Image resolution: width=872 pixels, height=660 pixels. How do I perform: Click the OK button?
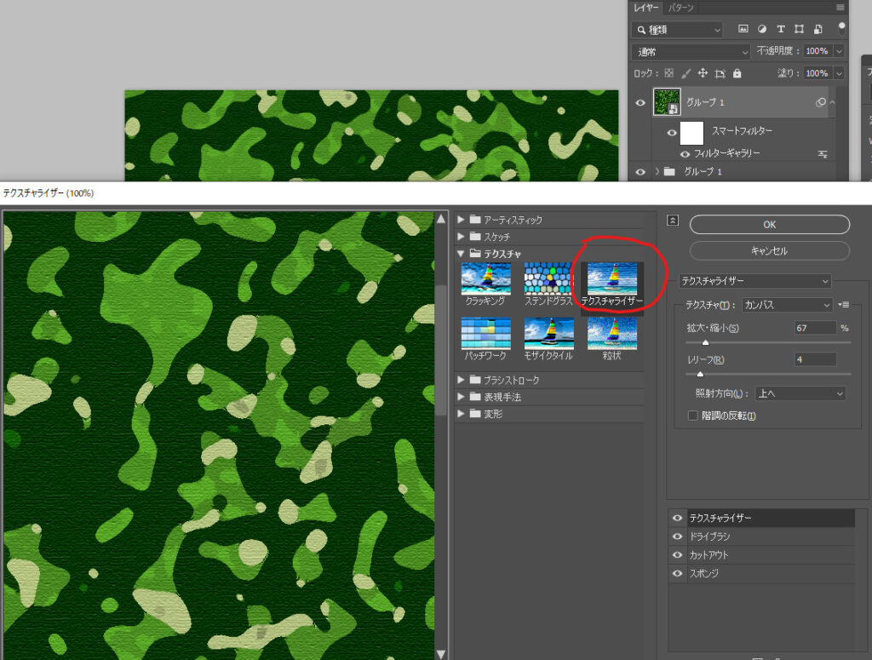(769, 225)
